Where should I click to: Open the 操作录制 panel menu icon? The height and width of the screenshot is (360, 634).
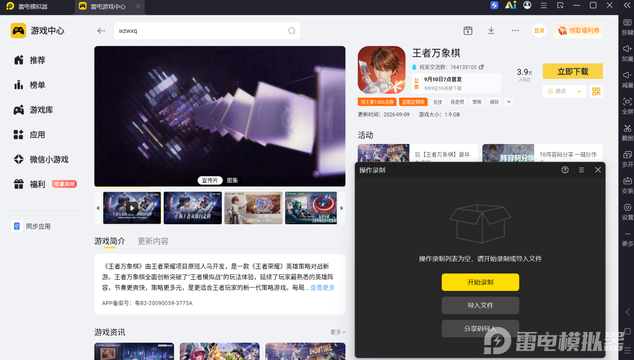[x=582, y=170]
